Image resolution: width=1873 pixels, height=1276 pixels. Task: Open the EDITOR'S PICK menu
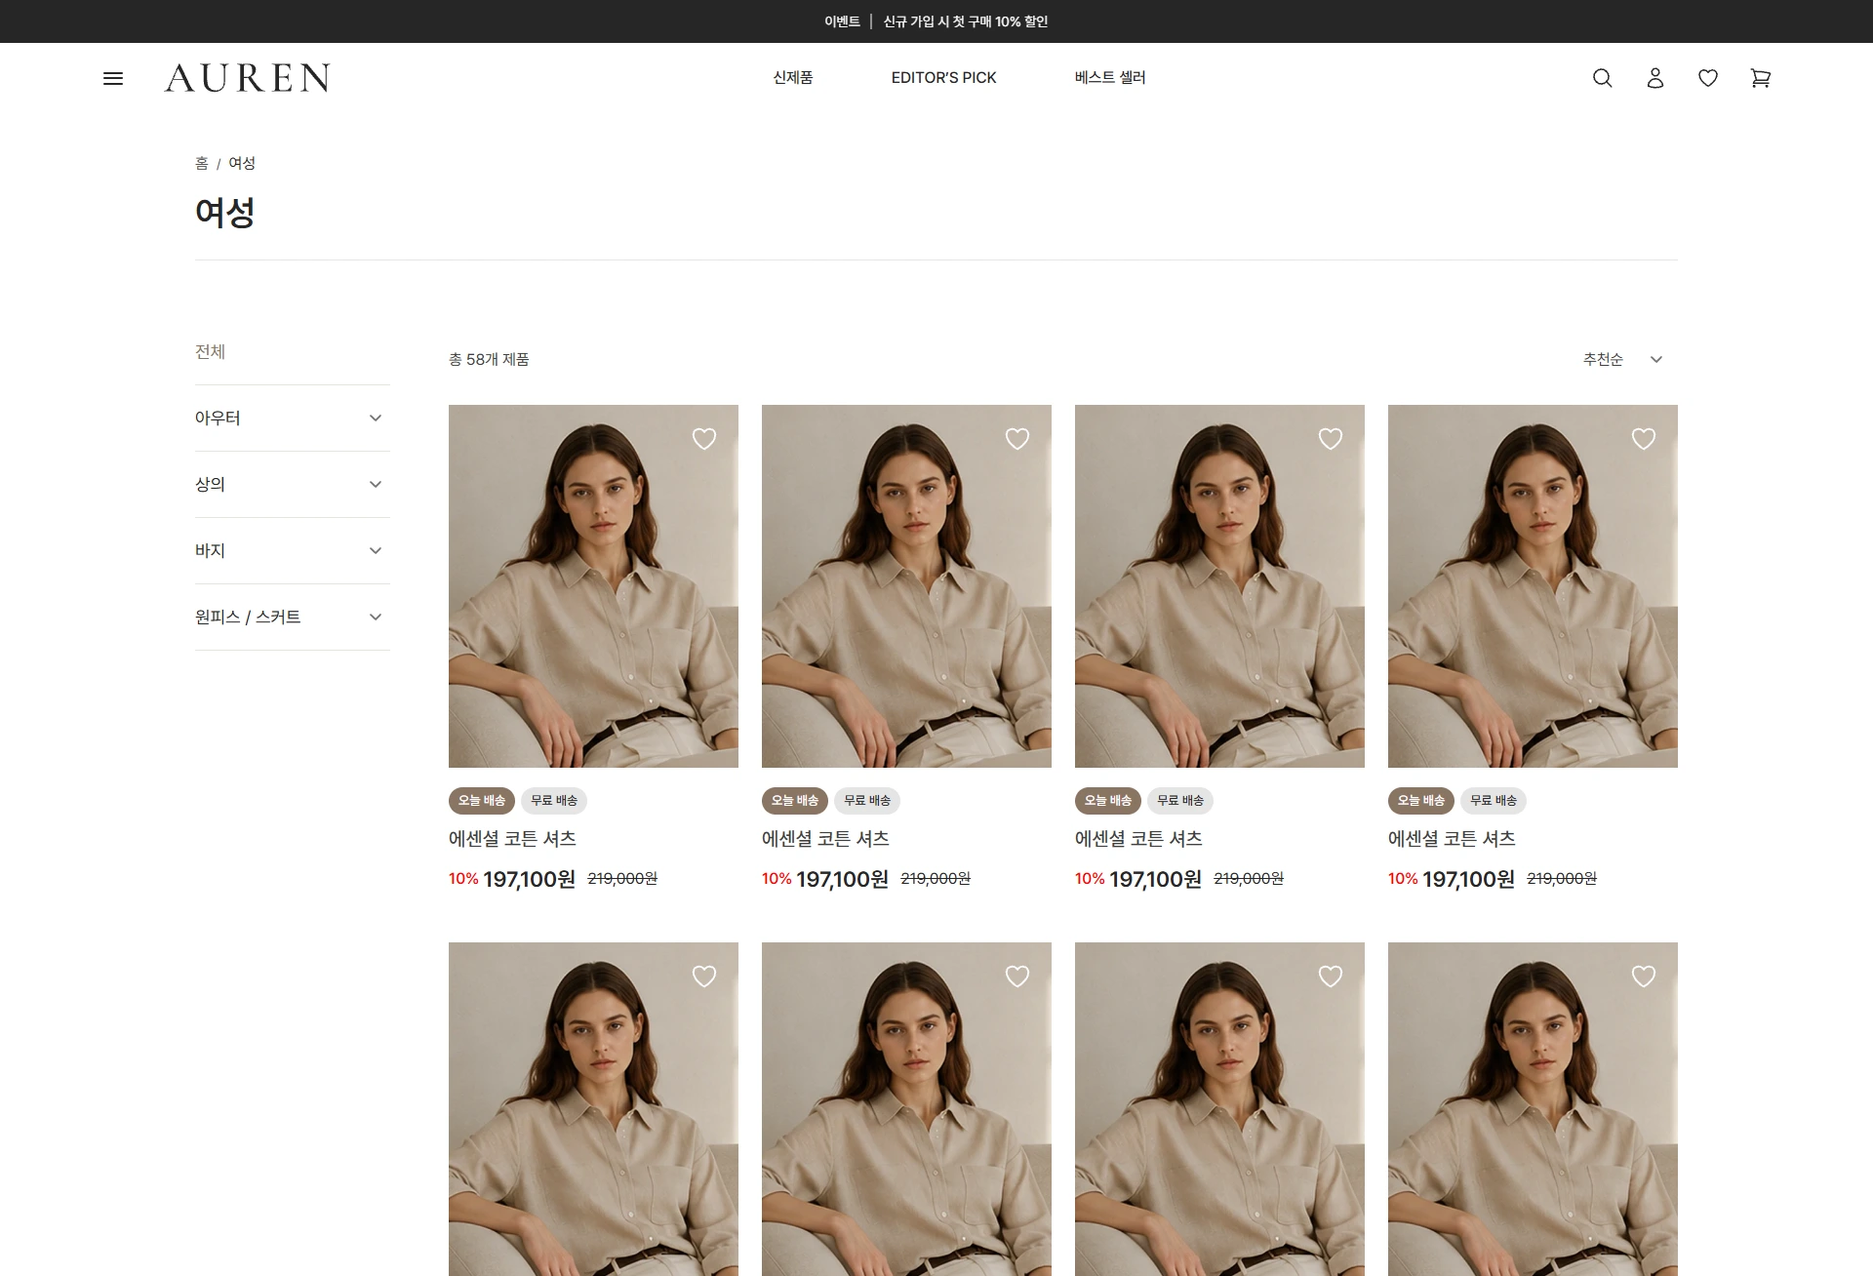tap(943, 78)
